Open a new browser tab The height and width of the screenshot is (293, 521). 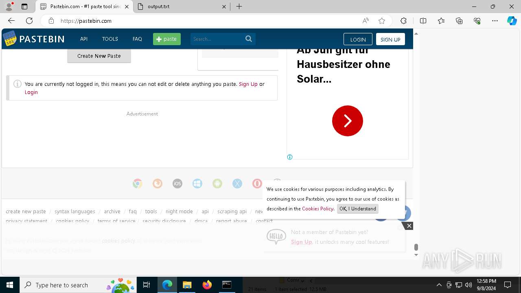click(239, 7)
